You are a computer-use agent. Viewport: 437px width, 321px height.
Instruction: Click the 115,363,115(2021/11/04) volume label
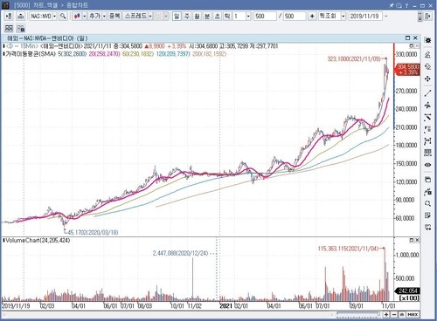coord(348,249)
